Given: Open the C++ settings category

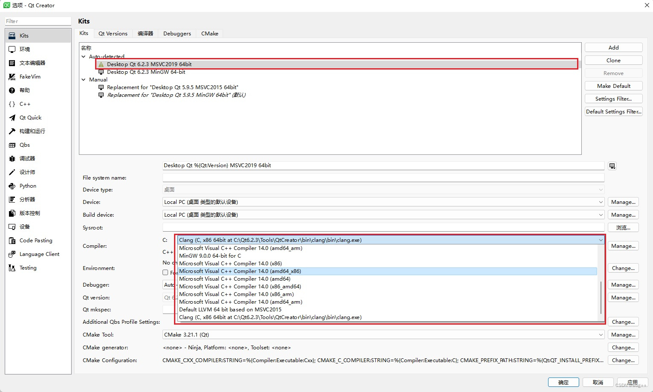Looking at the screenshot, I should click(x=38, y=104).
